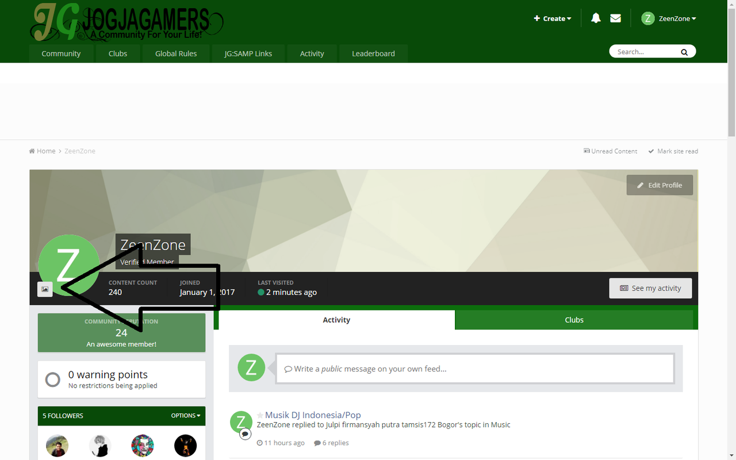Open the Clubs navigation item
736x460 pixels.
click(118, 53)
